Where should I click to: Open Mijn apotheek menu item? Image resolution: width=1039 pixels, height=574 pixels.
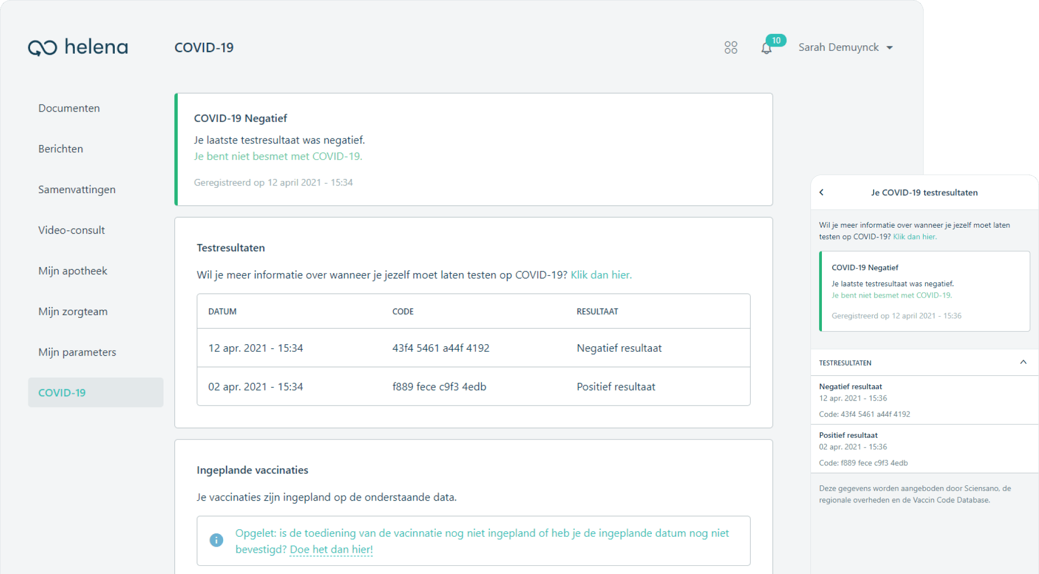[72, 271]
